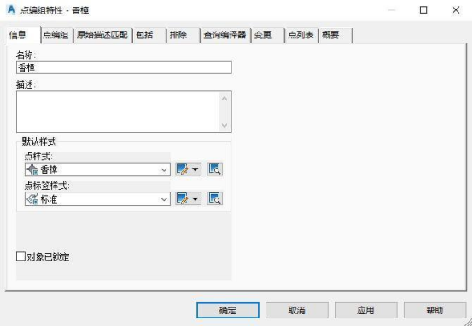Screen dimensions: 473x327
Task: Click the 确定 button
Action: pos(228,310)
